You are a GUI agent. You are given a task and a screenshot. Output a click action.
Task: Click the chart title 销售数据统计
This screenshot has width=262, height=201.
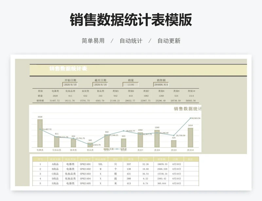coord(187,109)
